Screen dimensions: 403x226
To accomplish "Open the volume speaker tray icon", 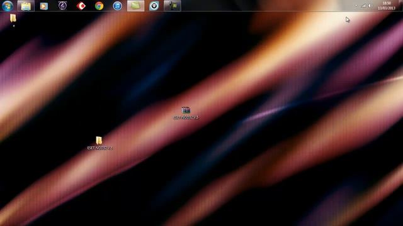I will (370, 6).
